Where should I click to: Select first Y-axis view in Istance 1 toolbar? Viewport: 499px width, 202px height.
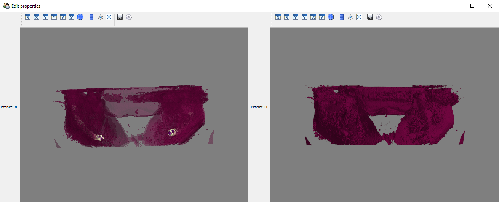pyautogui.click(x=296, y=17)
